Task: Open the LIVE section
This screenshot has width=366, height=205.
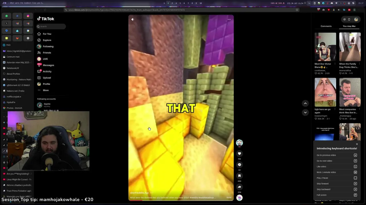Action: [x=43, y=59]
